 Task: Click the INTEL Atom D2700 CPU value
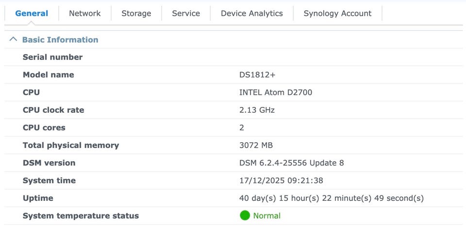tap(276, 92)
